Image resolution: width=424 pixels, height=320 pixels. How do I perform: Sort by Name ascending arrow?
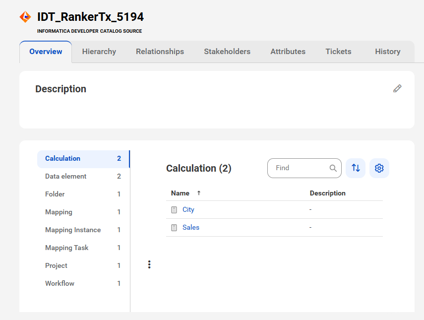click(199, 193)
